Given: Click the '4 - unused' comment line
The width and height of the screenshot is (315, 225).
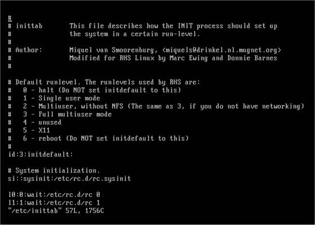Looking at the screenshot, I should 42,122.
